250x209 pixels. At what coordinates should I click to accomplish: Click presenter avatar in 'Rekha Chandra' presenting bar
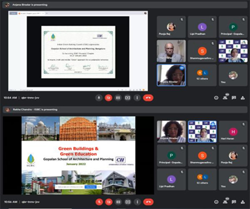(7, 109)
